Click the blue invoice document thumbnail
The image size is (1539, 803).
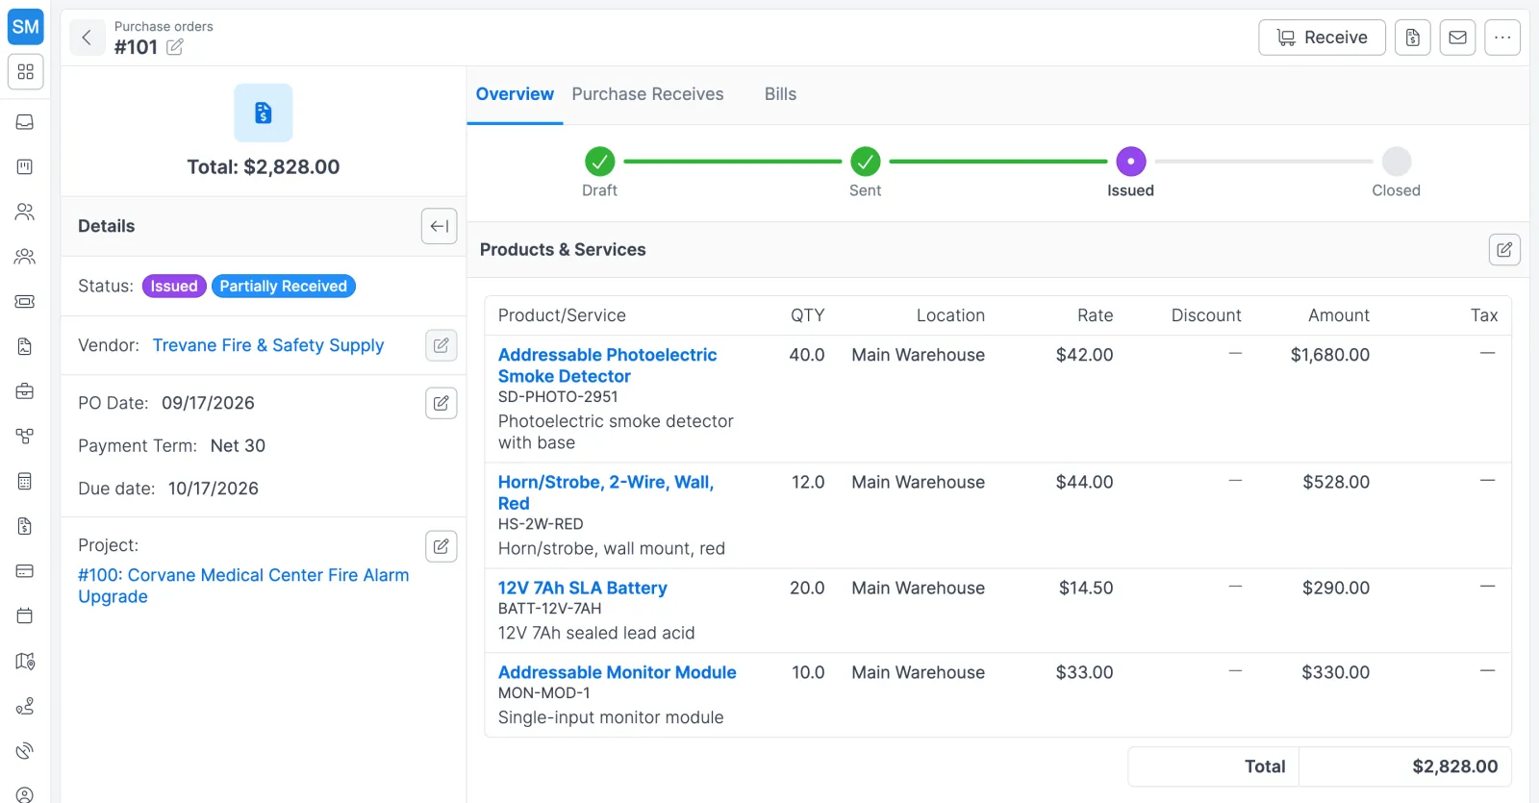(x=264, y=113)
